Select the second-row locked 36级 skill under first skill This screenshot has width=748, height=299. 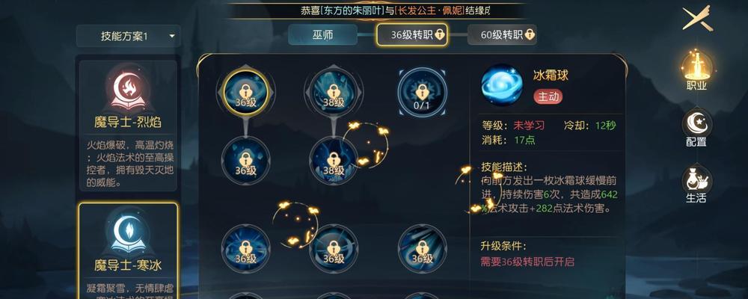[x=246, y=161]
